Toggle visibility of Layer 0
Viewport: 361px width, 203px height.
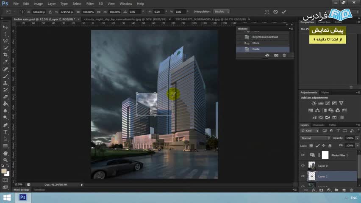(303, 166)
